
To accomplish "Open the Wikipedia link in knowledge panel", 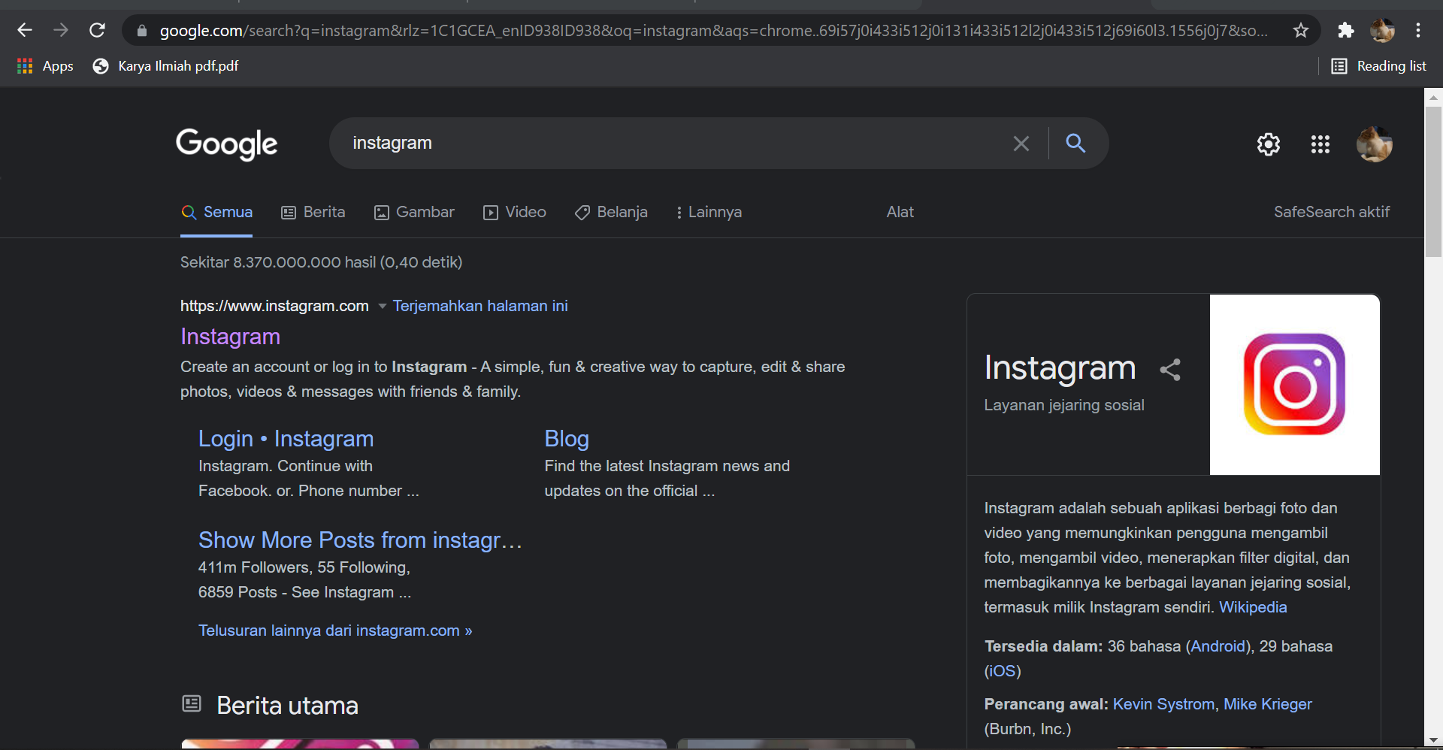I will [1253, 607].
